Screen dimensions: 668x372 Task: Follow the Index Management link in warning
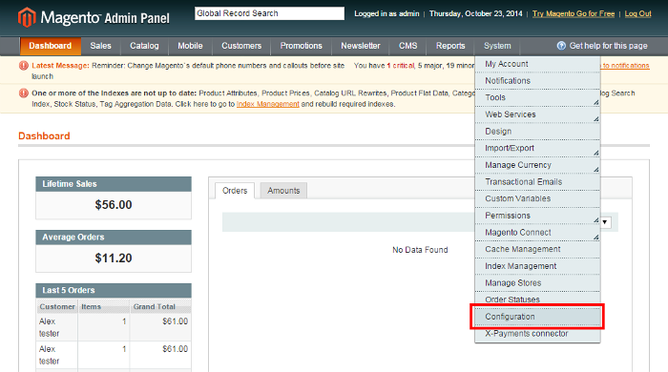(267, 104)
